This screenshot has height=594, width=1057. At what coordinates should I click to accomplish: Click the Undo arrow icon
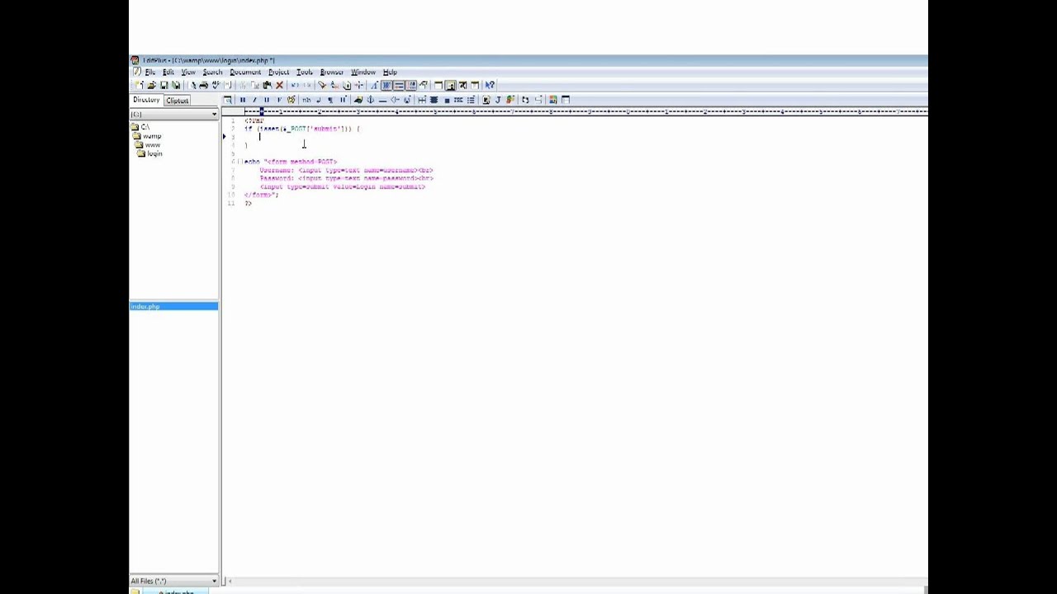click(295, 85)
